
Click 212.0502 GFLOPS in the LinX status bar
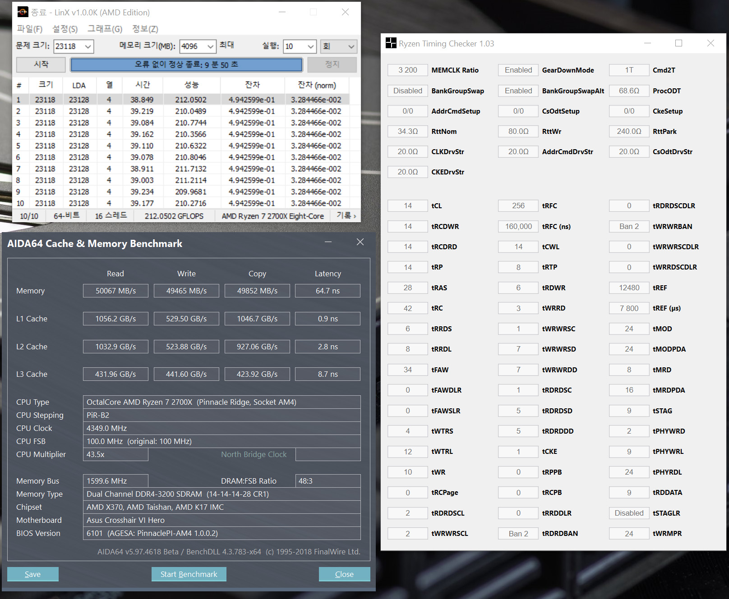(174, 216)
